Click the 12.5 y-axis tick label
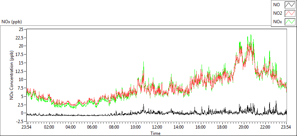The width and height of the screenshot is (297, 136). [x=20, y=71]
